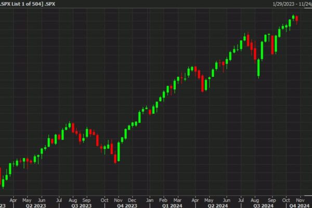Screen dimensions: 312x208
Task: Select the Q4 2023 quarter label
Action: pyautogui.click(x=127, y=205)
